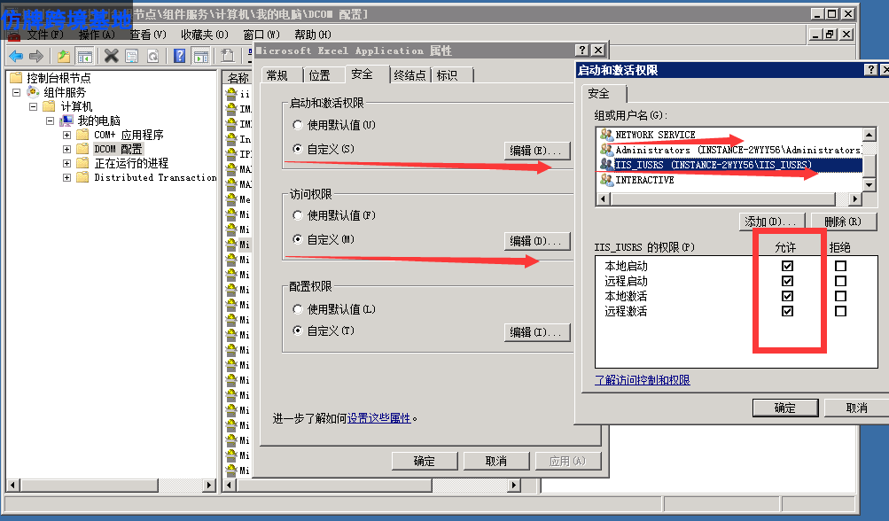The width and height of the screenshot is (889, 521).
Task: Open the 了解访问控制和权限 link
Action: coord(643,380)
